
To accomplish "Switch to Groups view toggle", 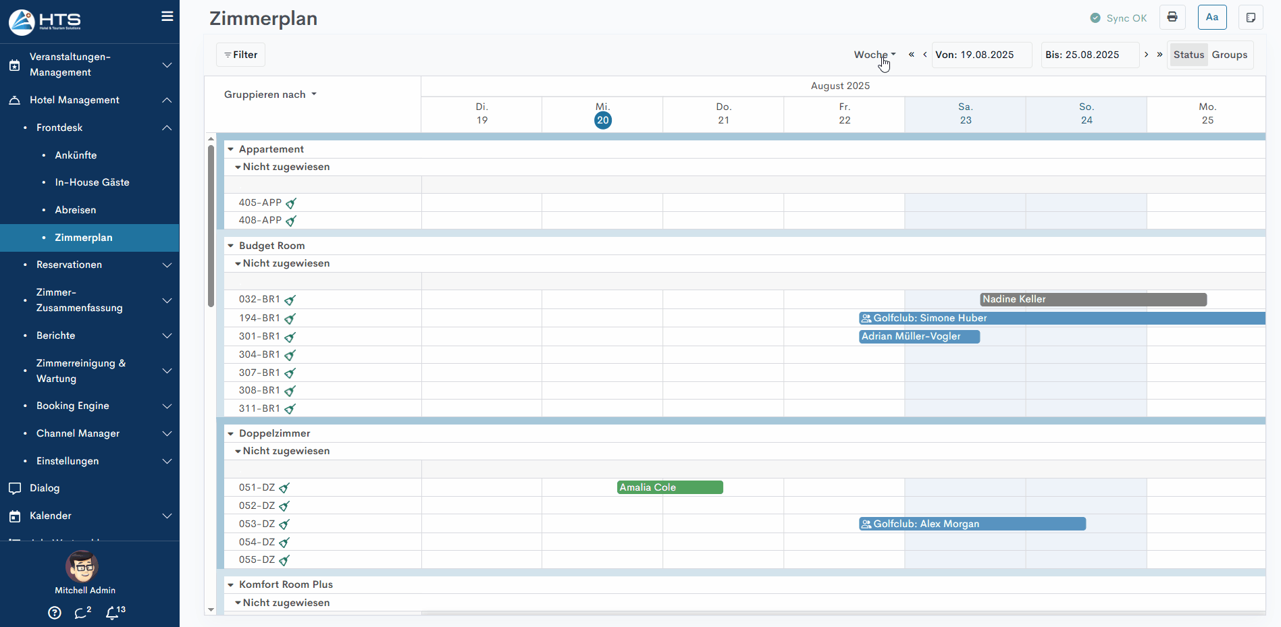I will click(x=1229, y=55).
